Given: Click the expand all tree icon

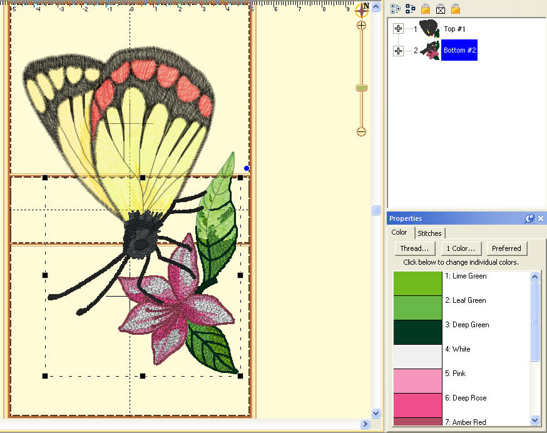Looking at the screenshot, I should 395,9.
